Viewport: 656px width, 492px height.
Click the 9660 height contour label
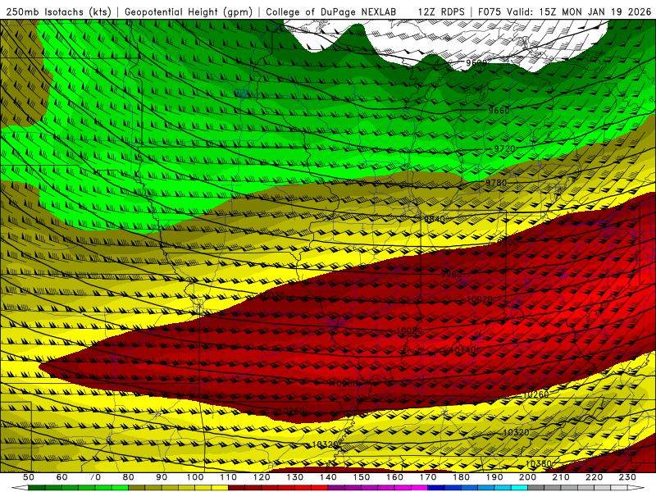pos(499,111)
